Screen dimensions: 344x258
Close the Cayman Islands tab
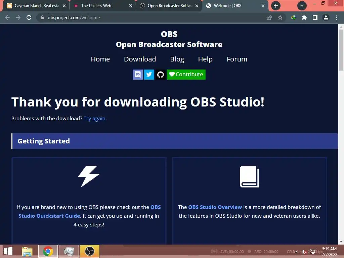point(64,6)
